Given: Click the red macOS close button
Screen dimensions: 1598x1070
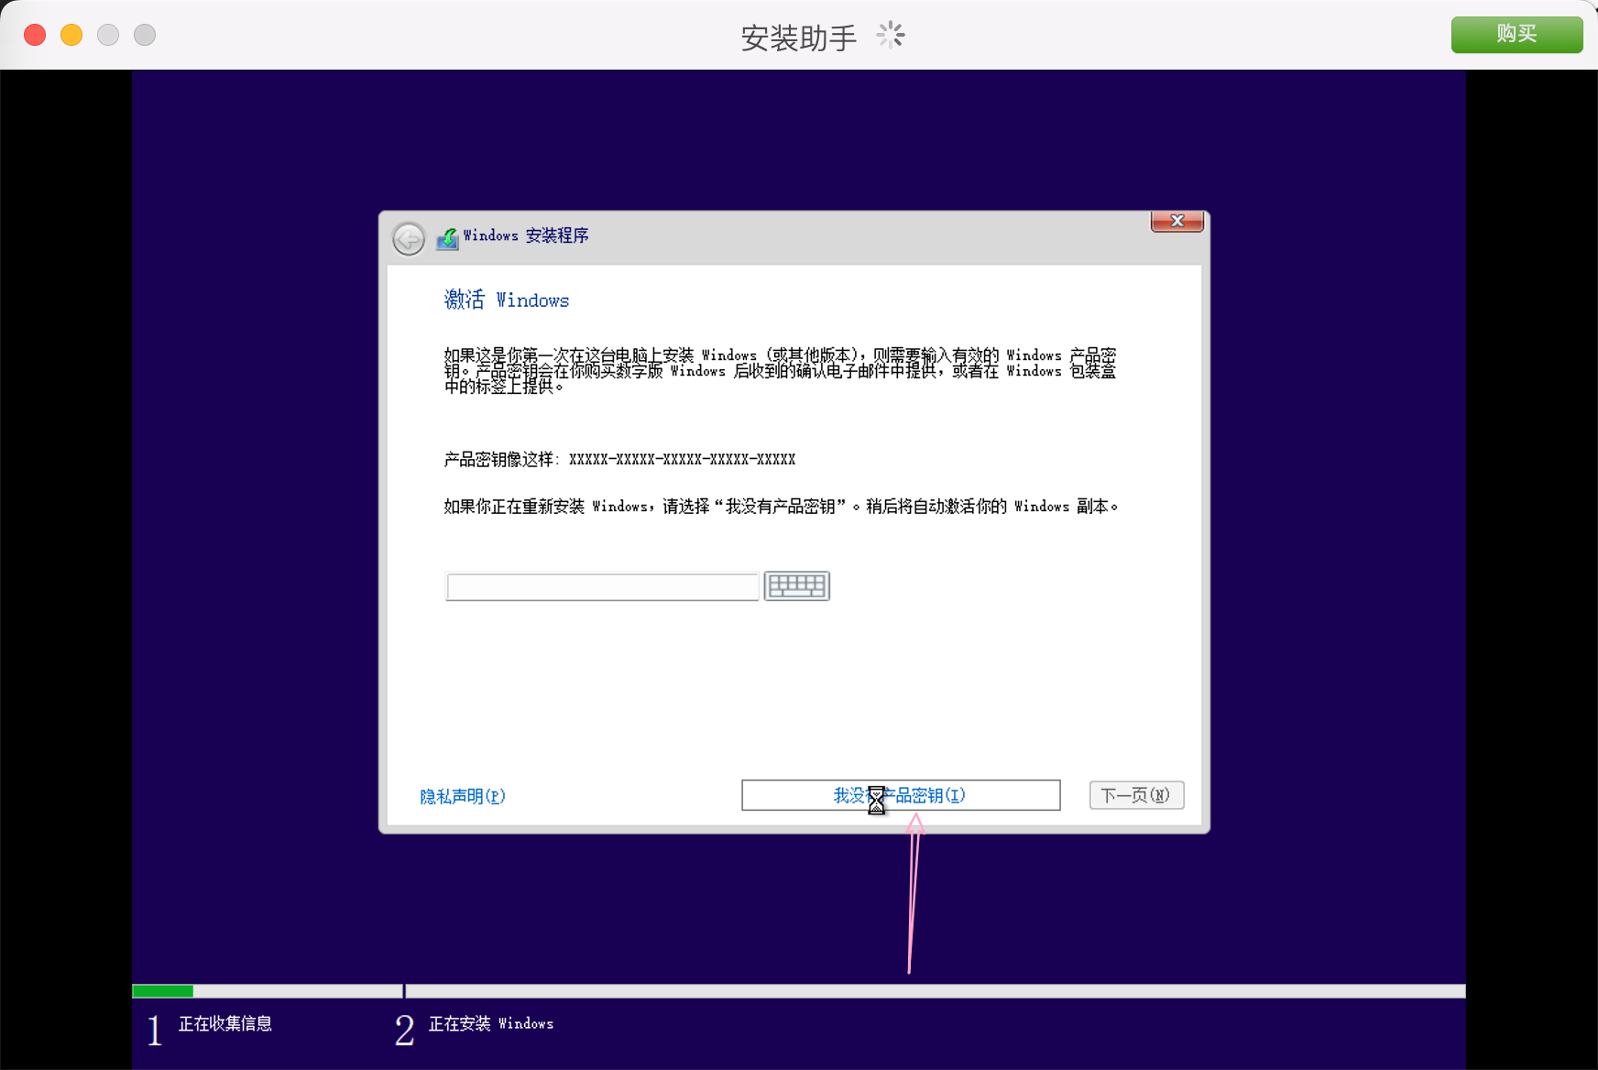Looking at the screenshot, I should click(x=35, y=35).
